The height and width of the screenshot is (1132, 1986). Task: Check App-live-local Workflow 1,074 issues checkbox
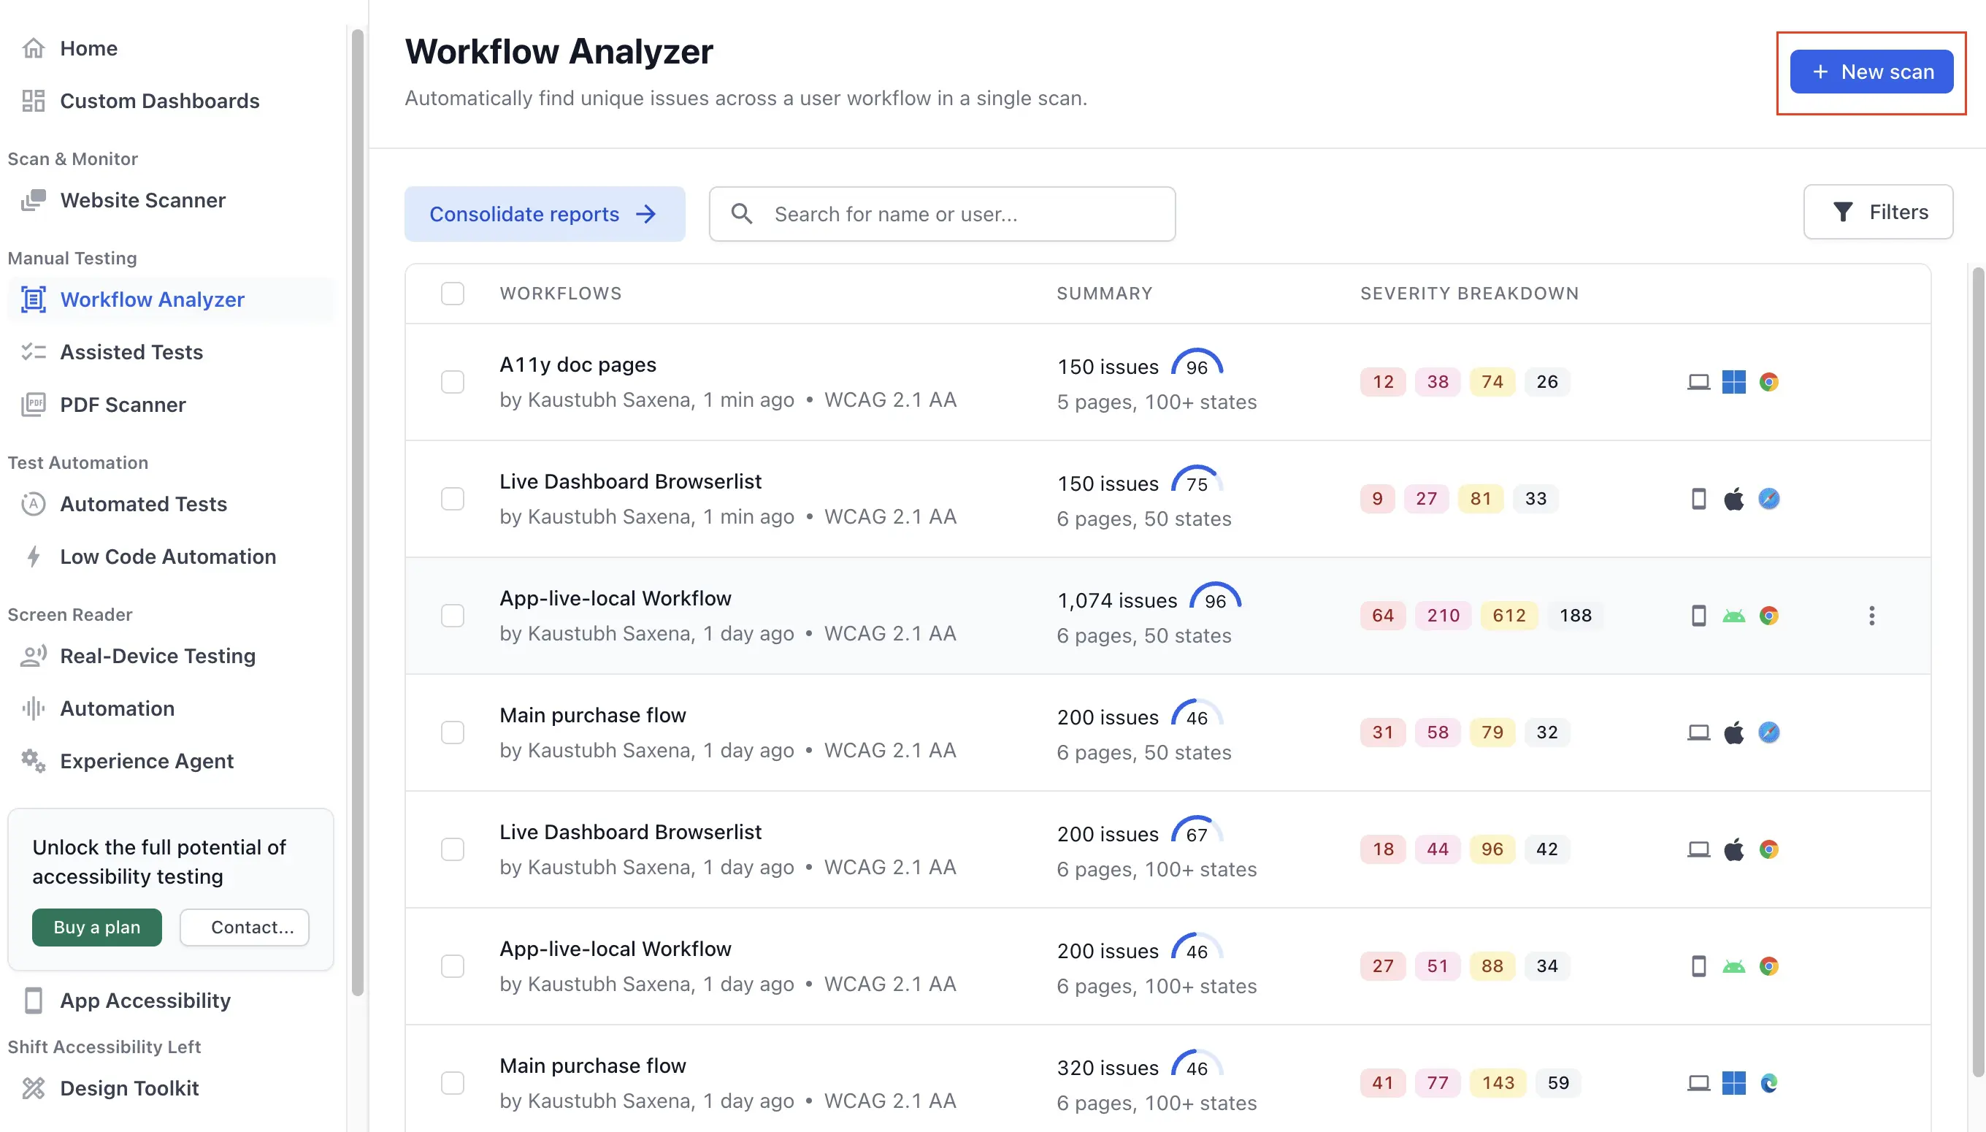click(453, 616)
